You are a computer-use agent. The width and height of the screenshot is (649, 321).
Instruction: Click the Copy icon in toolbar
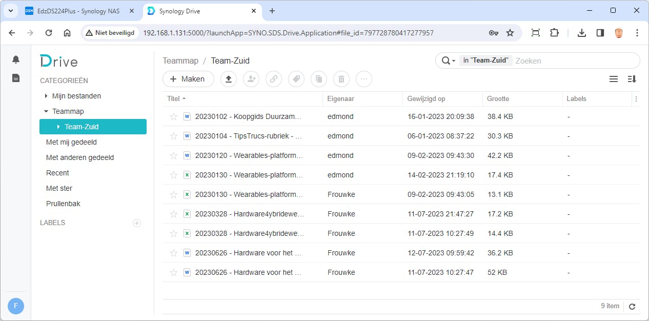[319, 79]
